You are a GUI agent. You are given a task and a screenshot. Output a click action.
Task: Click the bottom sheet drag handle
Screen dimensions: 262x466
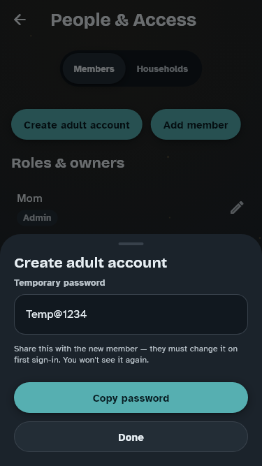pyautogui.click(x=131, y=244)
